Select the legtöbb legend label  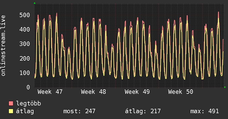[28, 104]
